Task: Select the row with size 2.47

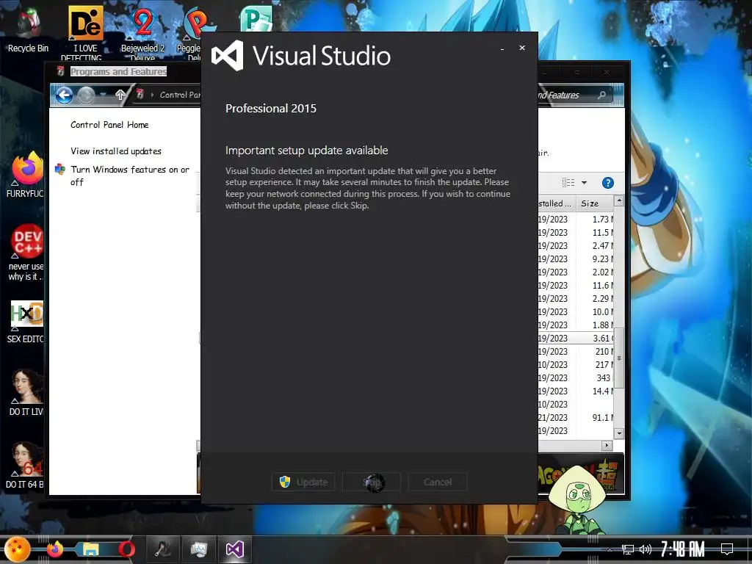Action: (576, 245)
